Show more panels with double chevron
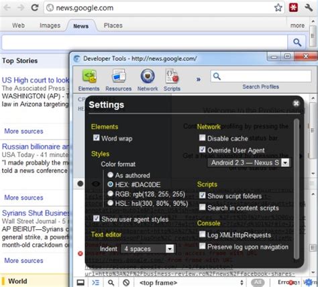This screenshot has height=287, width=318. 199,79
